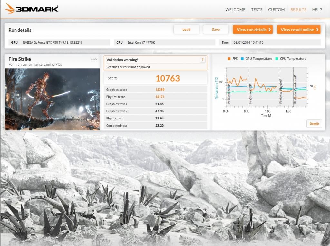Click the Load button
This screenshot has height=246, width=330.
(186, 30)
